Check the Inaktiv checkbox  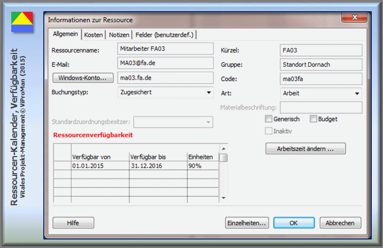[269, 131]
